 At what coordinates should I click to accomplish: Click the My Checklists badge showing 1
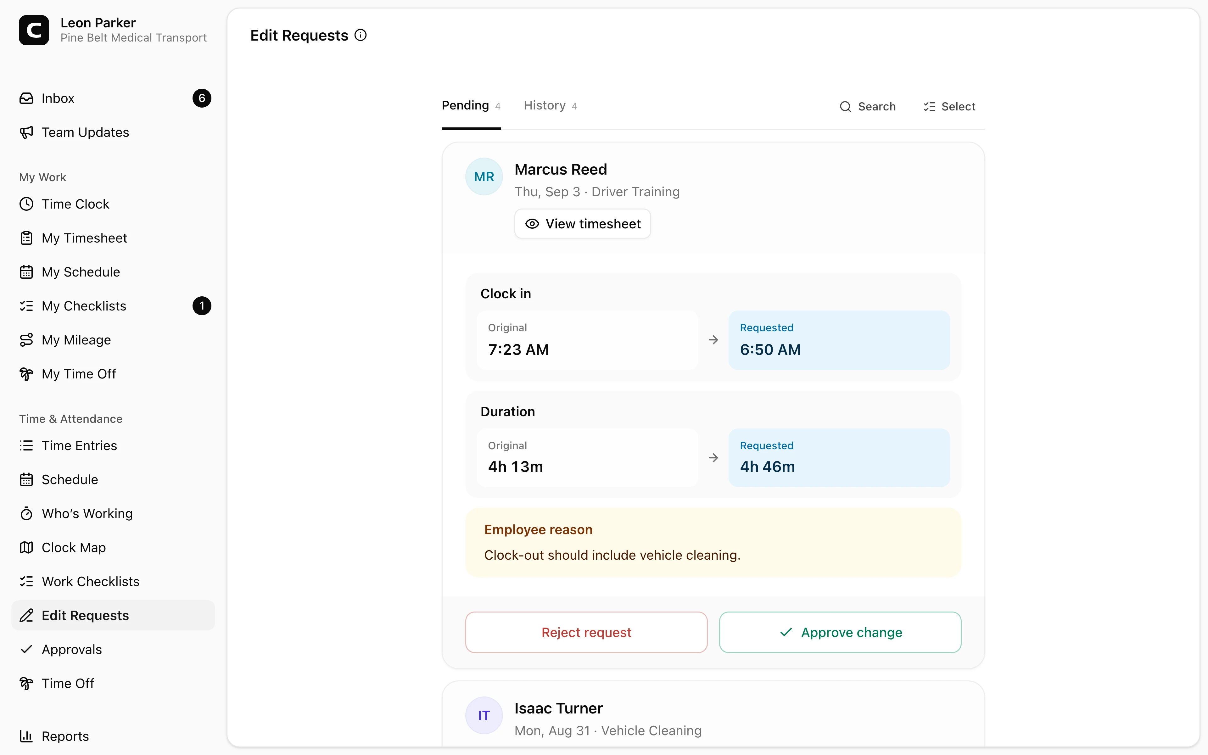(202, 306)
